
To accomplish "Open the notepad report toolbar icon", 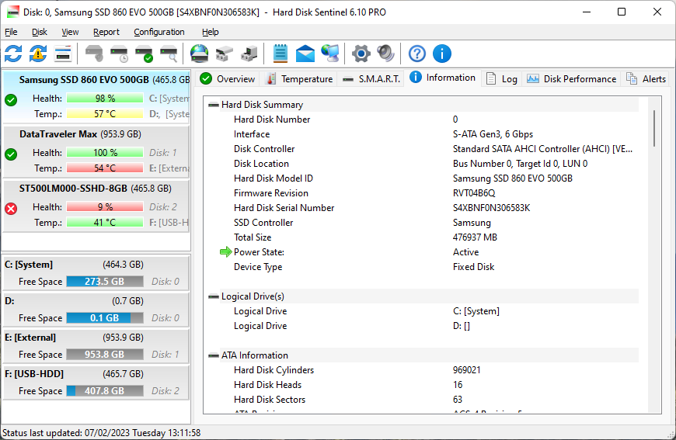I will [281, 54].
